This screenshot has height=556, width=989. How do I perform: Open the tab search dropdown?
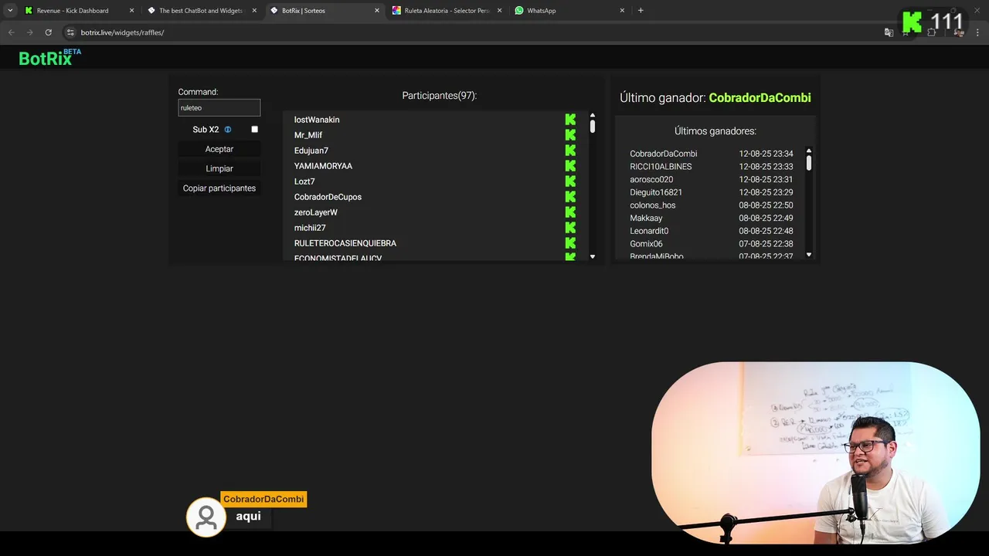point(10,11)
